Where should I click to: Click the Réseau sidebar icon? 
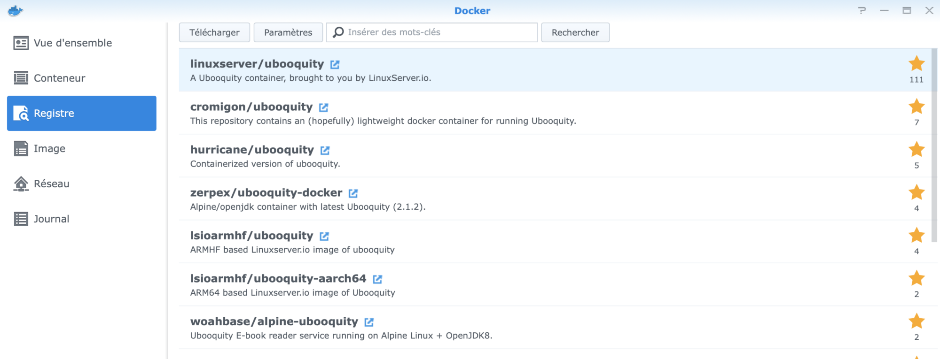click(x=21, y=183)
